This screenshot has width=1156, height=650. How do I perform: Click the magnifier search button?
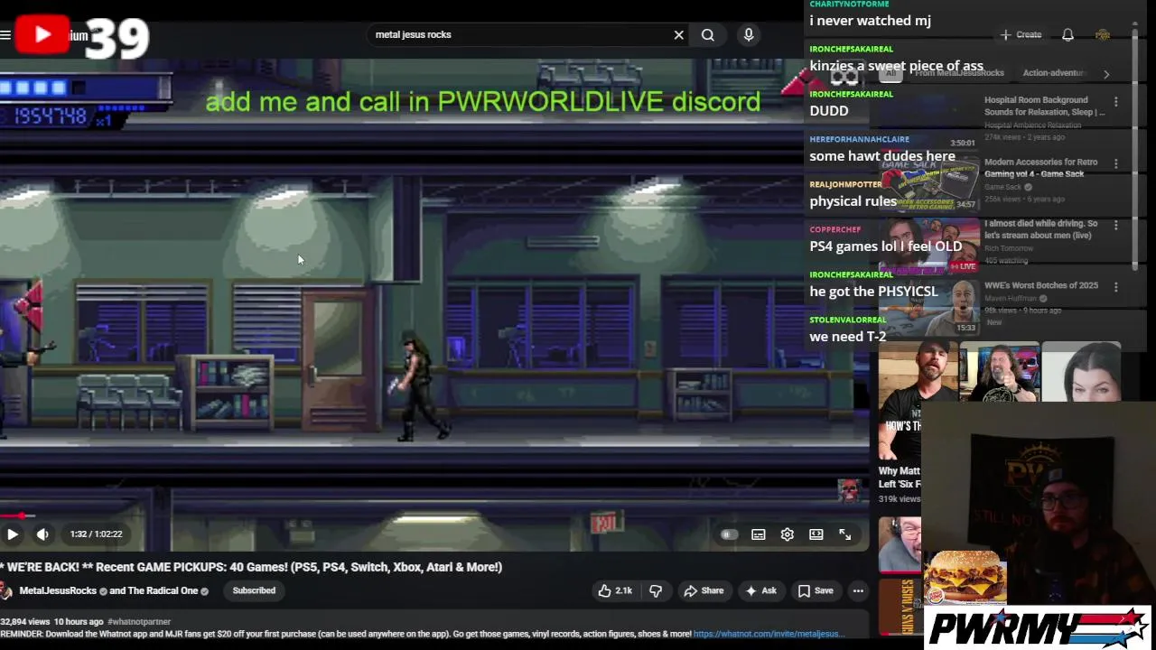708,35
